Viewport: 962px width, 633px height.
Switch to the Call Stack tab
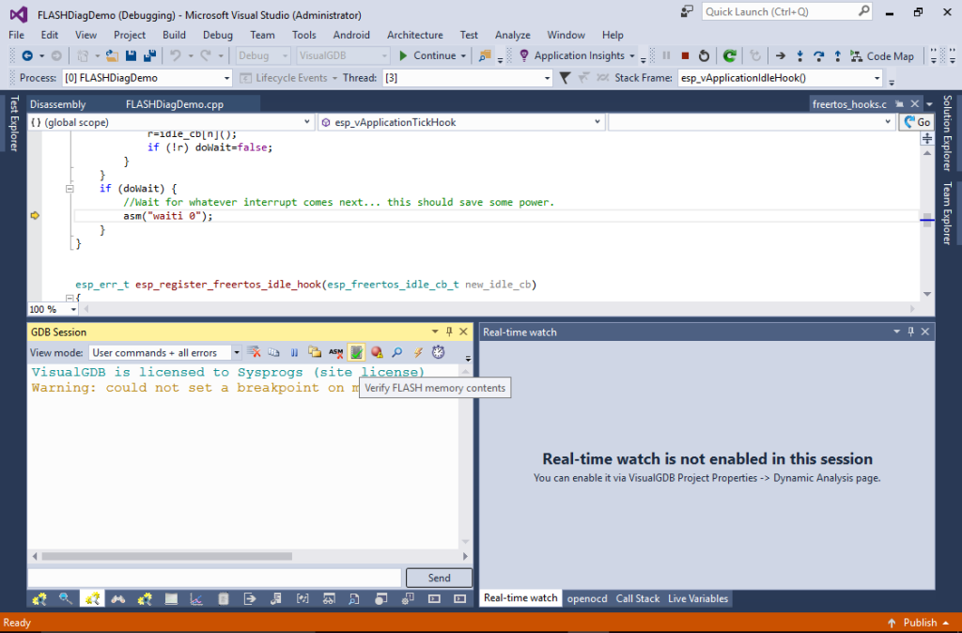tap(638, 598)
